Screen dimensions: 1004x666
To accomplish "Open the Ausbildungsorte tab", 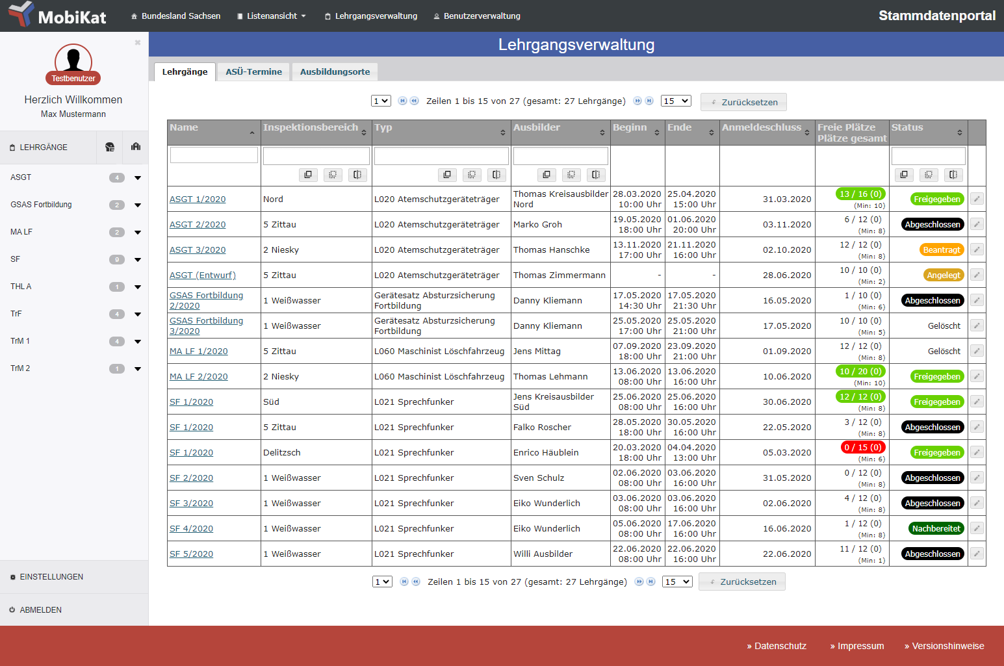I will [x=335, y=71].
